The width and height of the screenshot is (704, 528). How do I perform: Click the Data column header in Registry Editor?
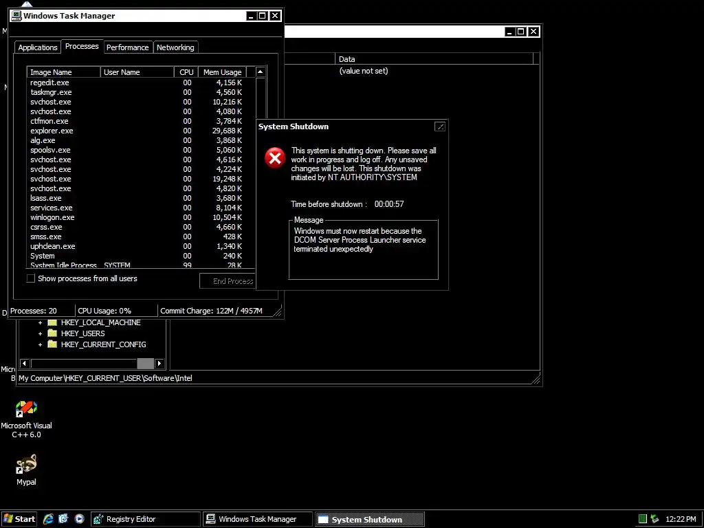(434, 59)
